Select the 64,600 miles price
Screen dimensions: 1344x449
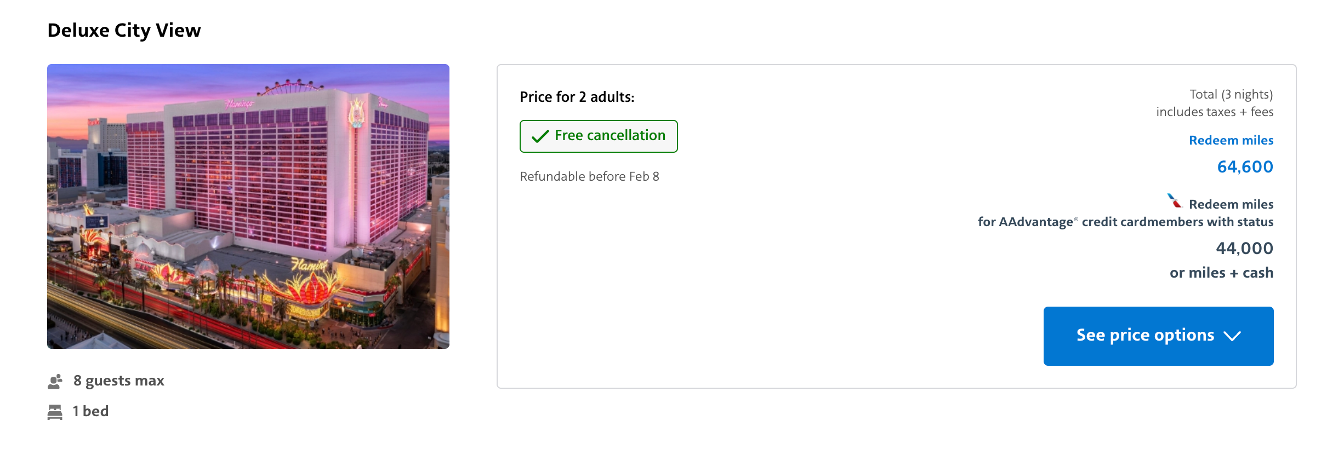[x=1245, y=167]
